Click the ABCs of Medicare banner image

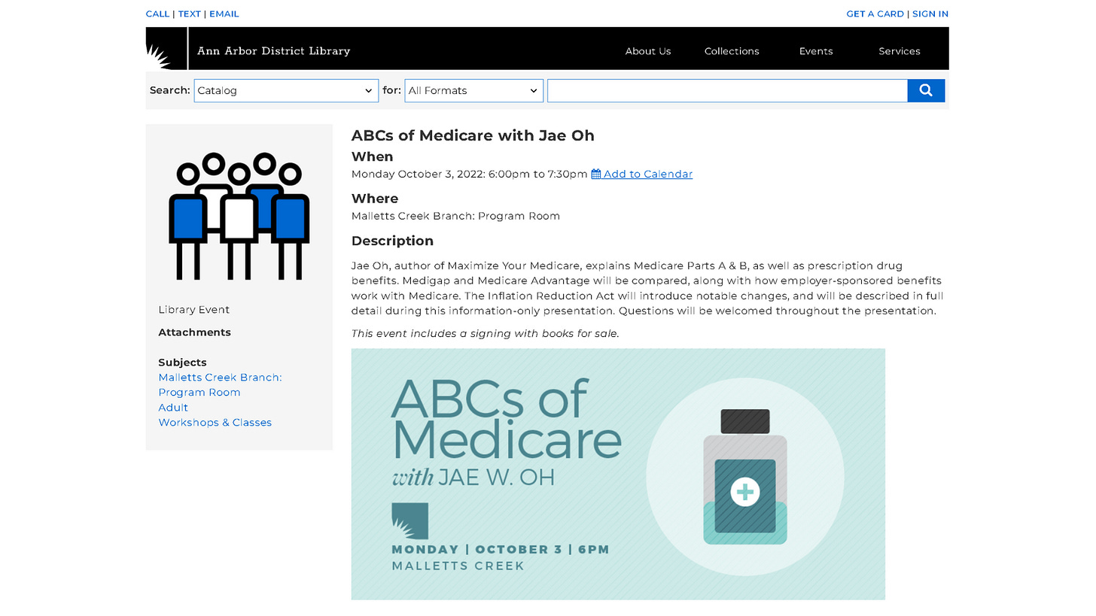[618, 474]
